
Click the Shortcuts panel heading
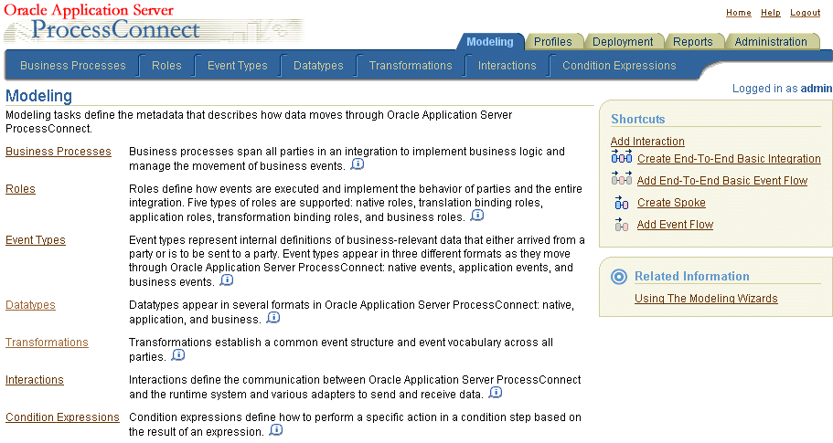637,120
